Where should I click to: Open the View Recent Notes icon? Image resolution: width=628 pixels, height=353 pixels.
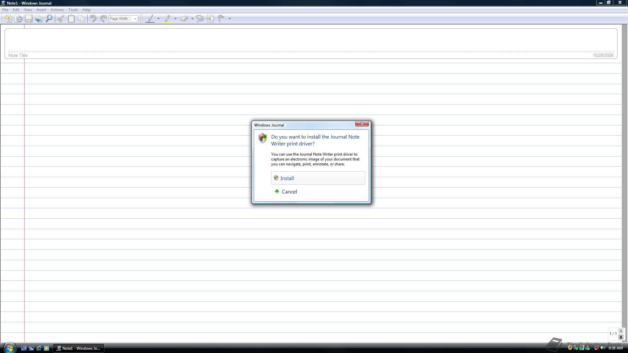coord(19,19)
